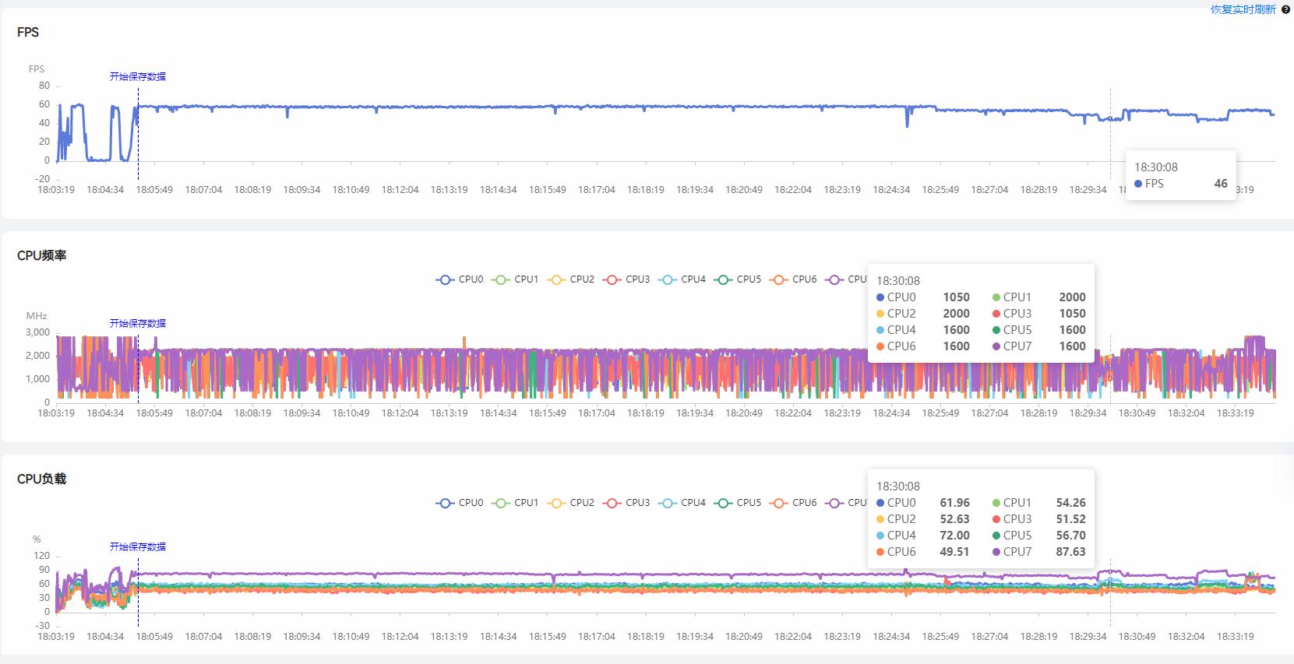Click 开始保存数据 marker on FPS chart
This screenshot has width=1294, height=664.
pyautogui.click(x=138, y=76)
